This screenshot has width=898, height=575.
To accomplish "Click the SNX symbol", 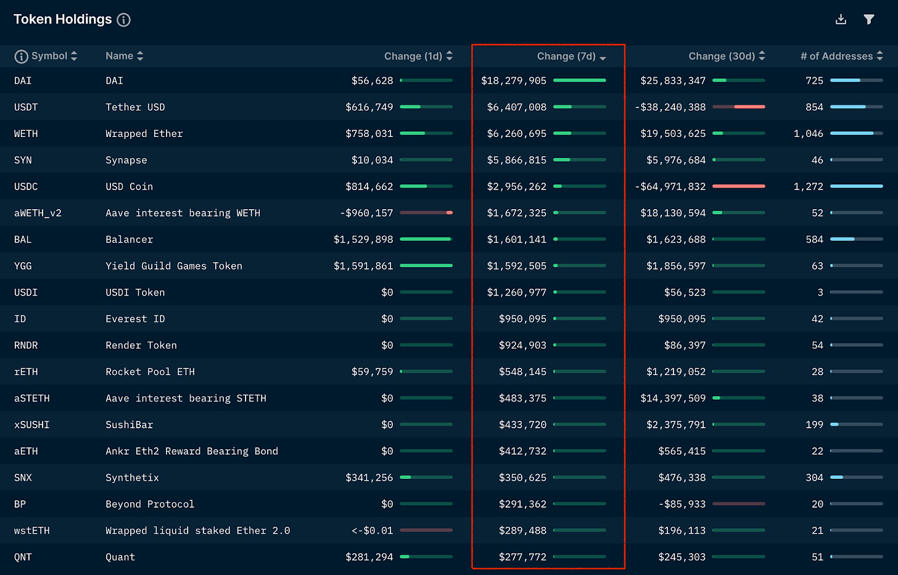I will [23, 478].
